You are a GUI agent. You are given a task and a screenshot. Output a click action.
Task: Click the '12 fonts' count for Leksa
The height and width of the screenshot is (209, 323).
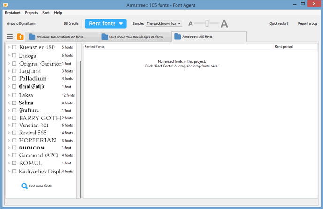68,95
